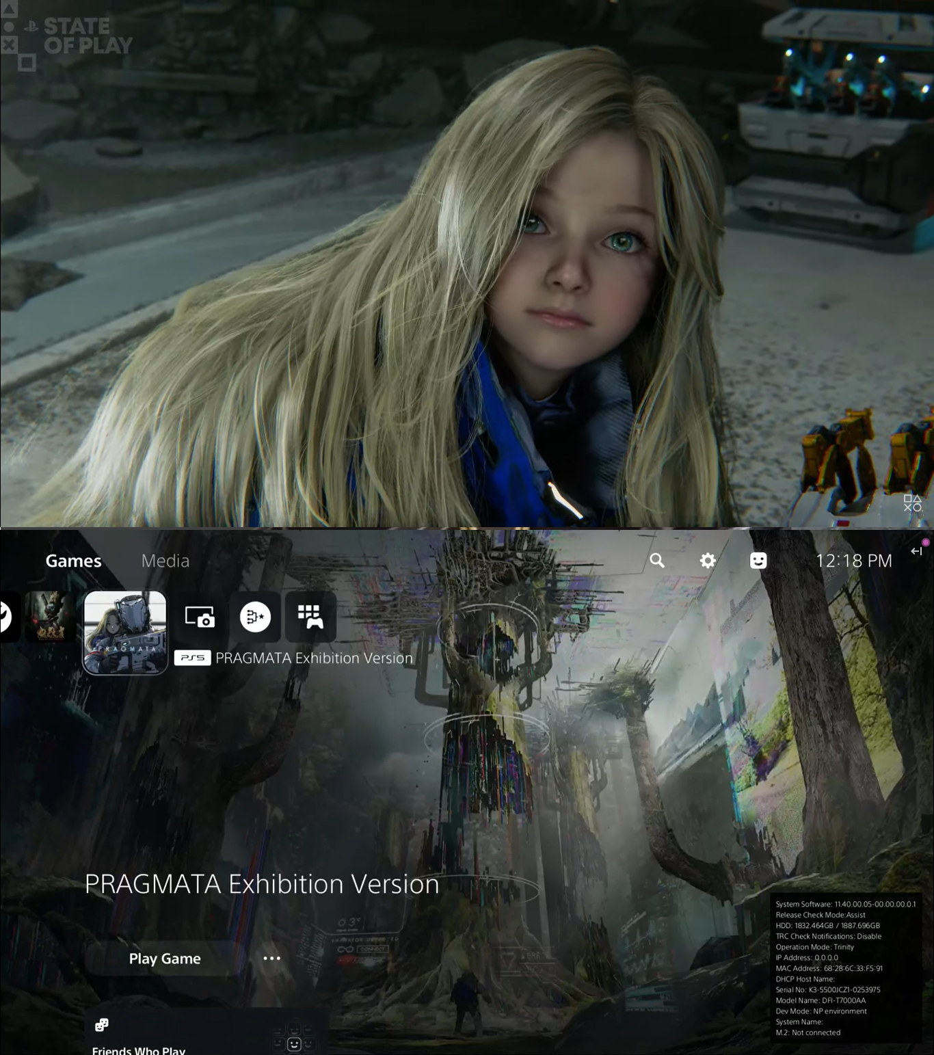The image size is (934, 1055).
Task: Select the dark warrior game tile
Action: click(51, 616)
